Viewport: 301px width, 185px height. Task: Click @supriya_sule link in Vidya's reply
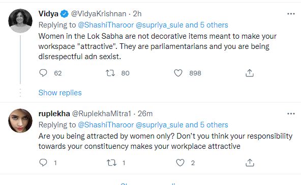160,25
